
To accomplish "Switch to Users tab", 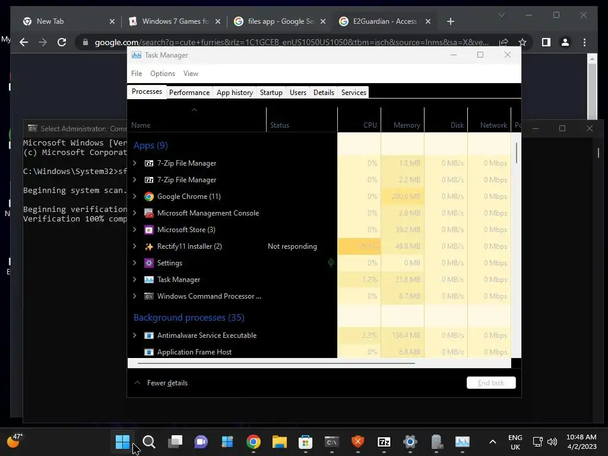I will (298, 92).
